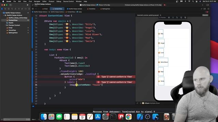Open the Issue navigator warning icon

click(15, 9)
